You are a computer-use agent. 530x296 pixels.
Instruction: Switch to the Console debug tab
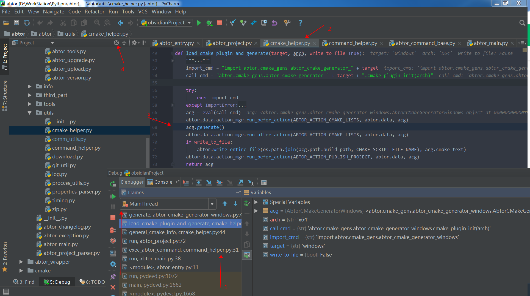point(163,182)
